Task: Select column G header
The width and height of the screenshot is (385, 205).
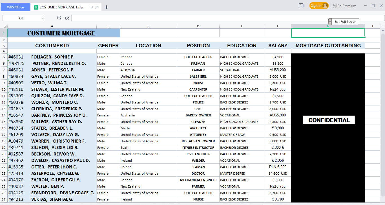Action: pos(328,26)
